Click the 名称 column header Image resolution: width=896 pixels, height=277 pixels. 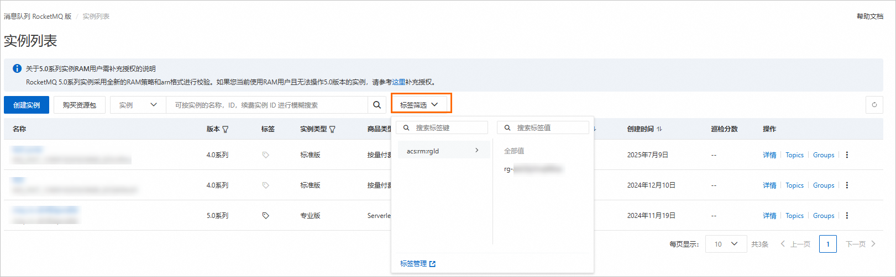(19, 129)
